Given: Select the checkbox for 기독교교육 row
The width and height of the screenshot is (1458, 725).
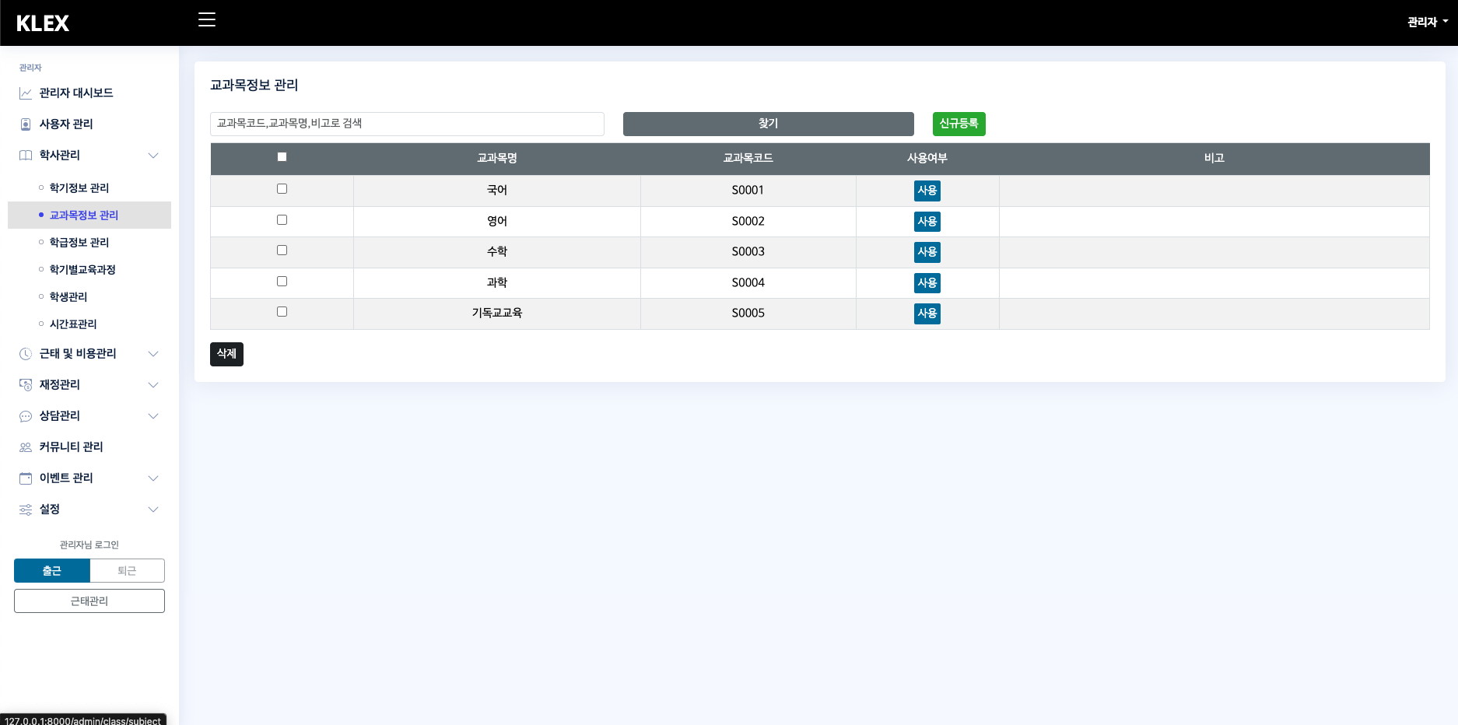Looking at the screenshot, I should pyautogui.click(x=282, y=312).
